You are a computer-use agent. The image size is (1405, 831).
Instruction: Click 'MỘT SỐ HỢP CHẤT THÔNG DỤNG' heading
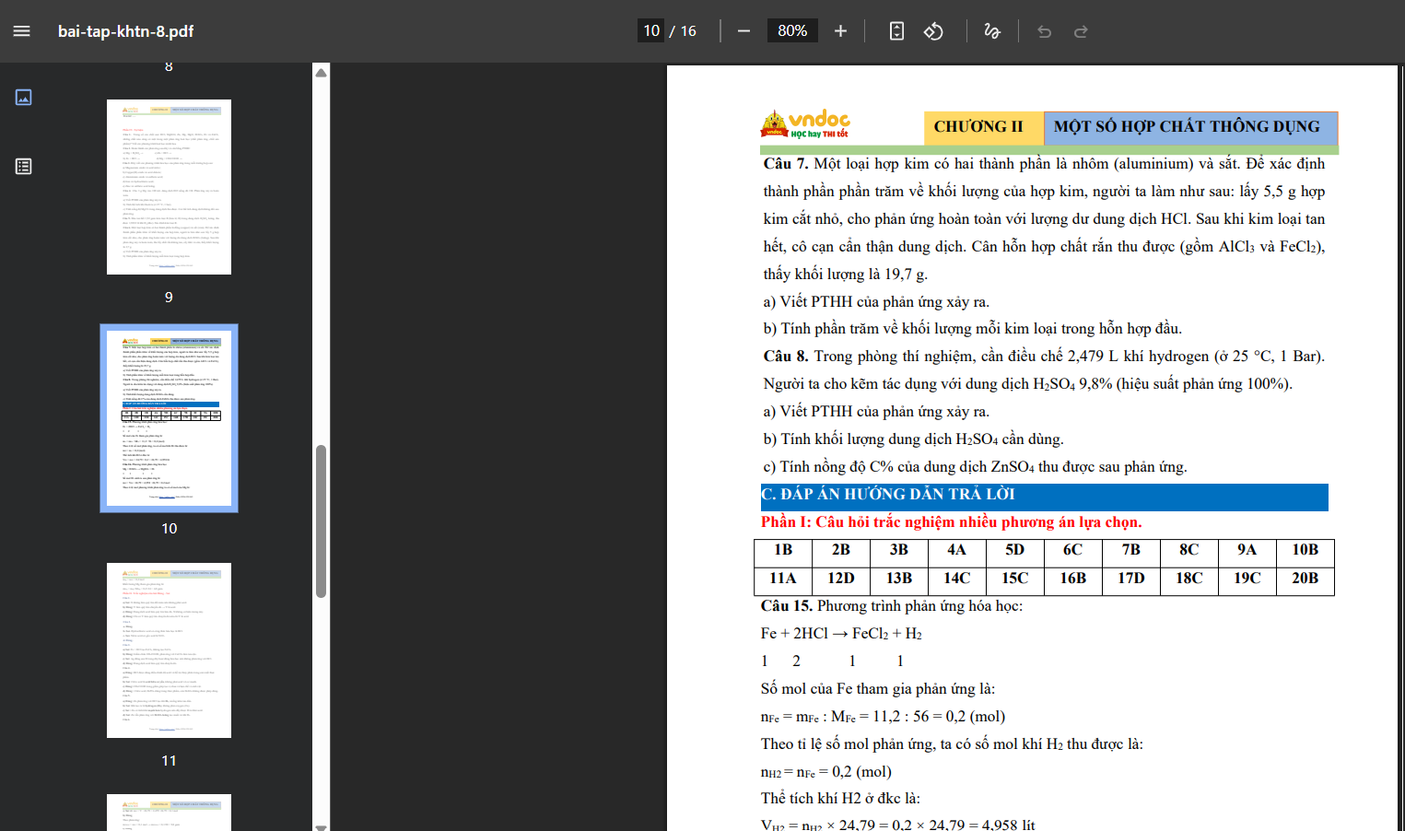click(x=1187, y=127)
